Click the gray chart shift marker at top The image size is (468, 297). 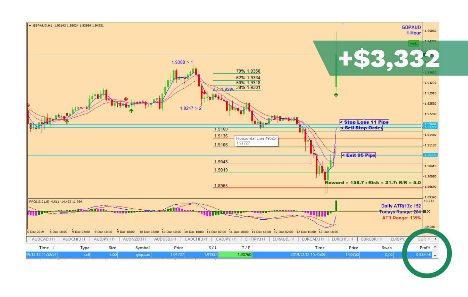coord(343,24)
